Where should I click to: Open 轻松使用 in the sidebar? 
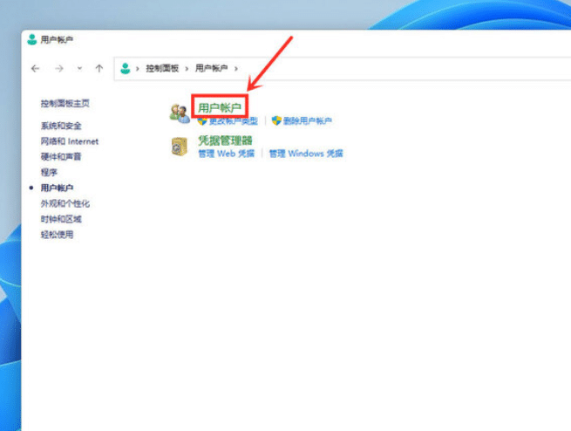pos(57,235)
